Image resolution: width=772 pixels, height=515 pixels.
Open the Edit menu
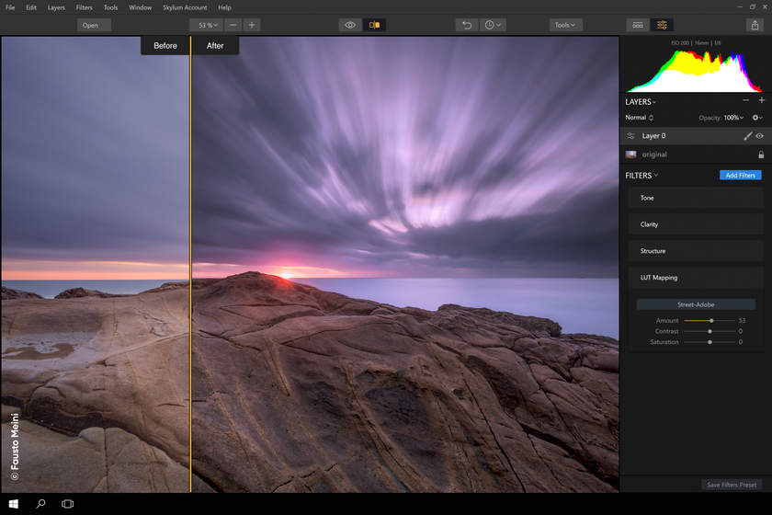coord(31,7)
